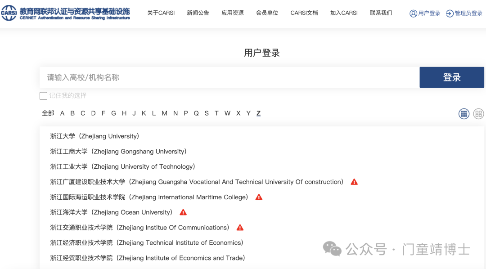Select 浙江广厦建设职业技术大学 from the list

click(197, 182)
